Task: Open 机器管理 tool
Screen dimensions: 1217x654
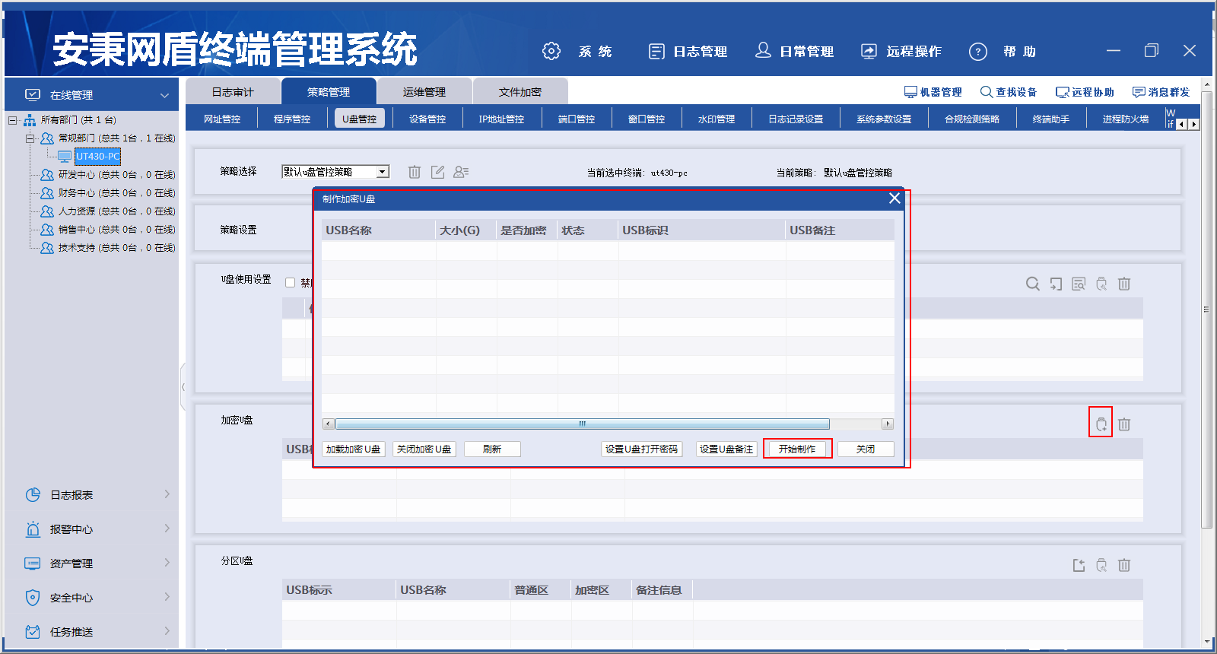Action: coord(933,92)
